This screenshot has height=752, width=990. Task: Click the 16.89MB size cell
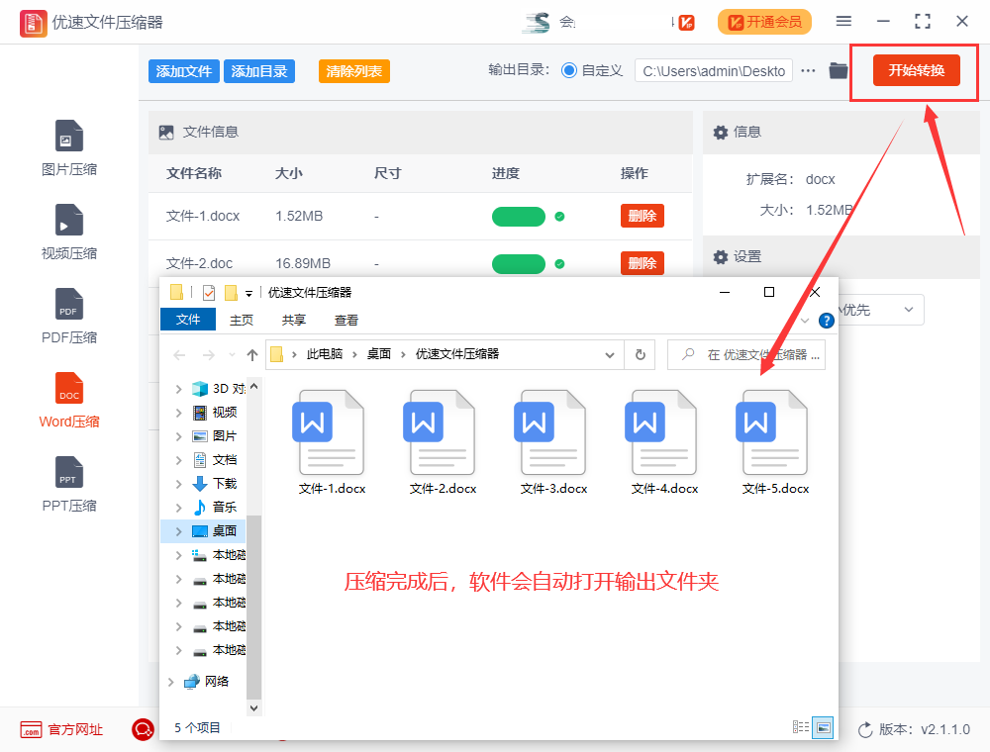pos(303,264)
